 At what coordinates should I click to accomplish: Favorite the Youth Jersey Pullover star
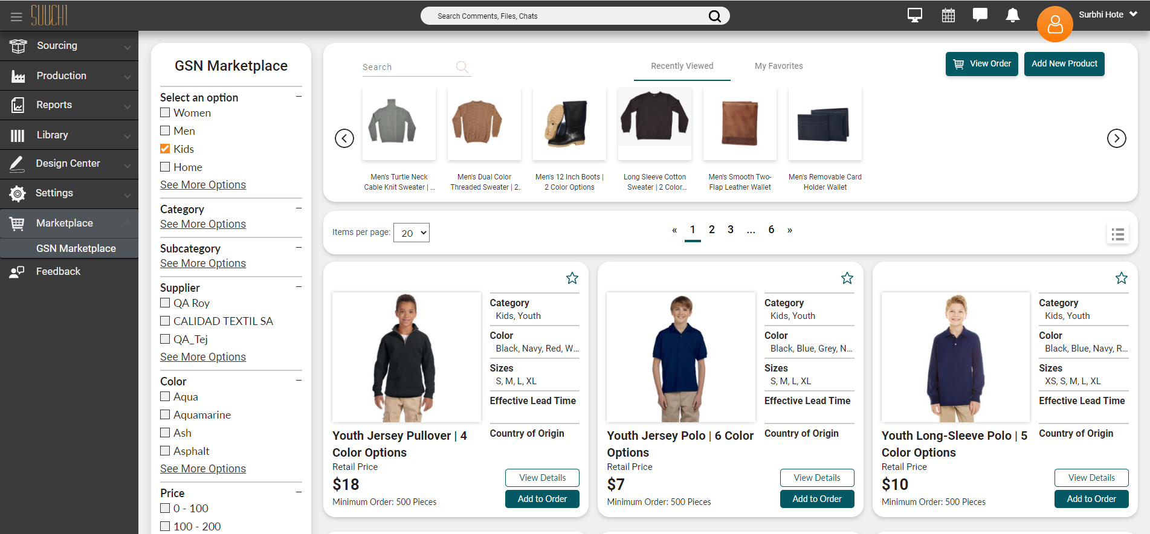(572, 278)
